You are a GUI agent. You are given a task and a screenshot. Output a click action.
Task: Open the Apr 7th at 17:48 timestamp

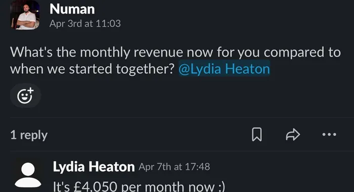[x=174, y=167]
